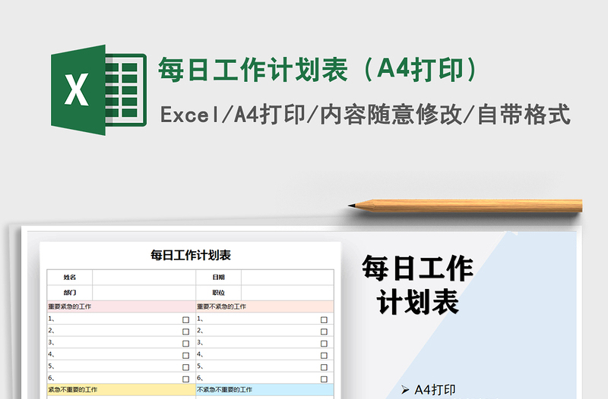Tick checkbox for item 3 under 重要紧急的工作
Image resolution: width=608 pixels, height=399 pixels.
(x=185, y=344)
